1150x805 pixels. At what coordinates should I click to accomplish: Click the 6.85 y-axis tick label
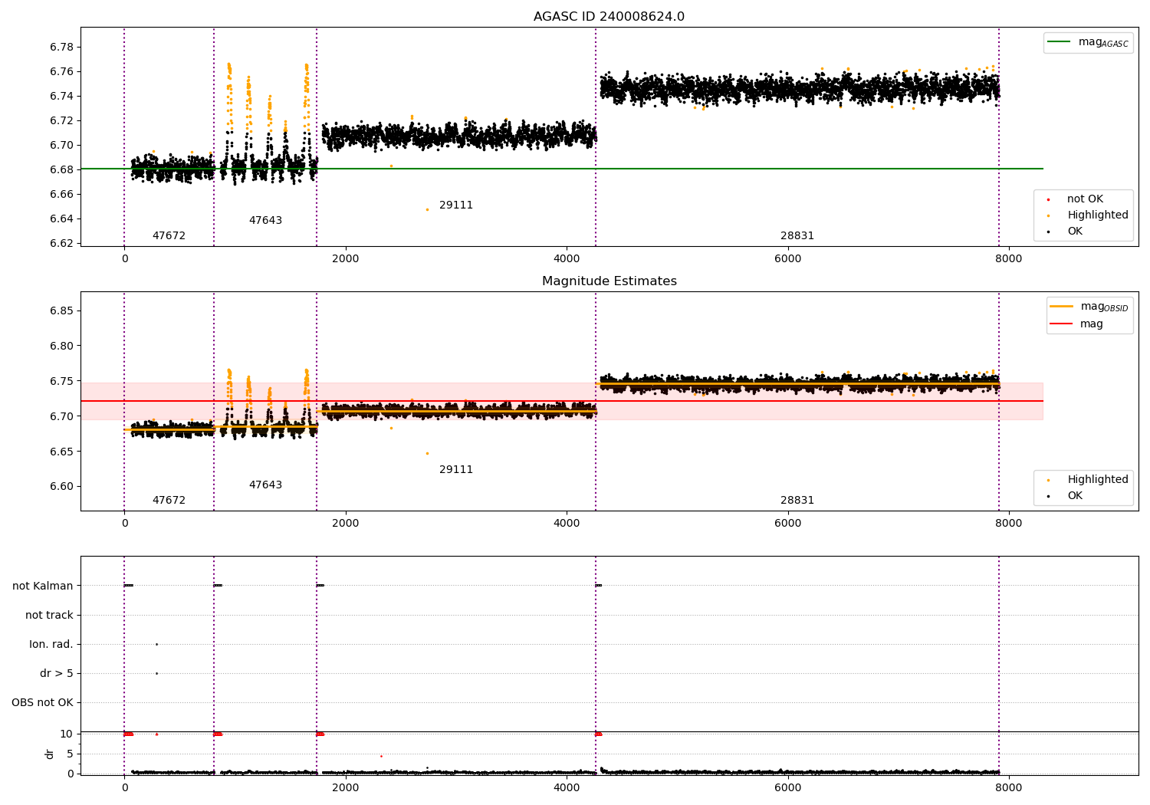(x=61, y=311)
